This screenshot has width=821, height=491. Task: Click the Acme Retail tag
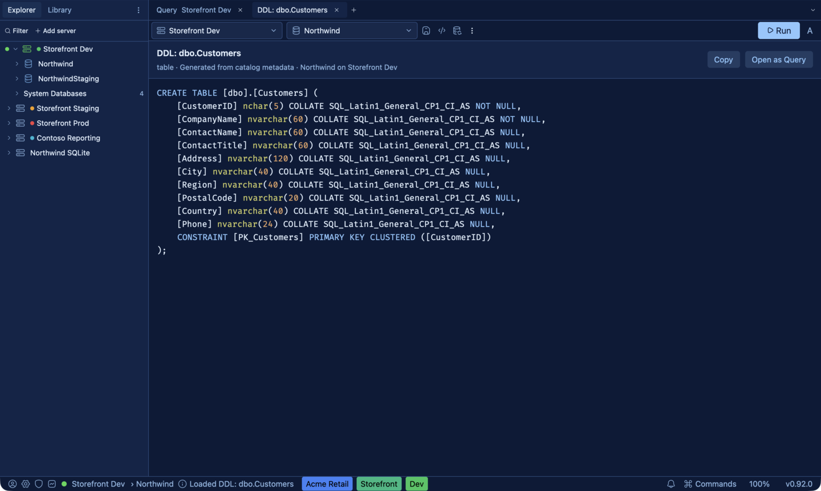(x=327, y=484)
